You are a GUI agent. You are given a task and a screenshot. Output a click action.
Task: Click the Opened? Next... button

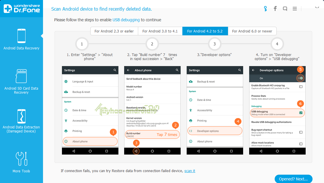click(x=293, y=179)
